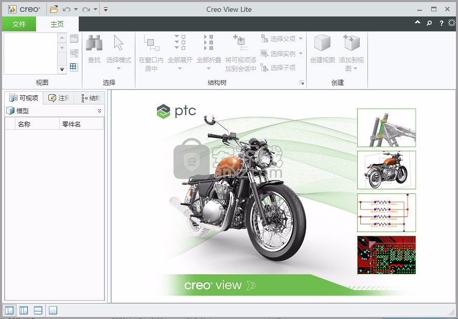Click the 选择模式 cursor icon

118,43
